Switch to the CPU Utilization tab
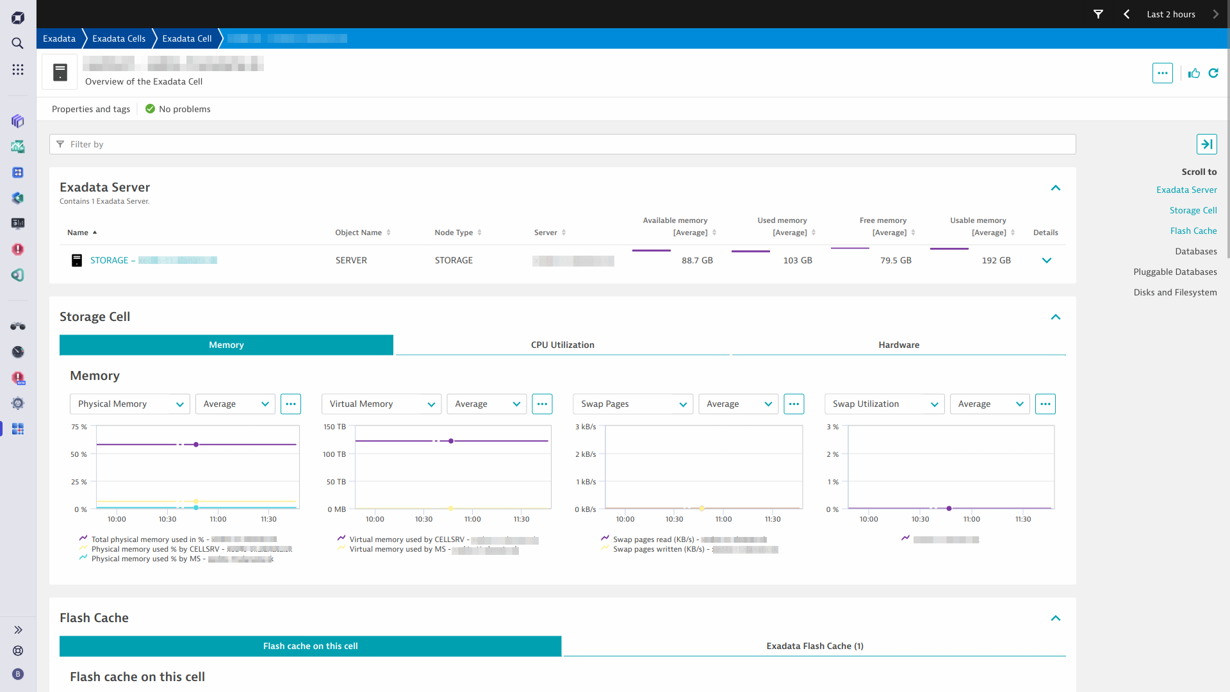This screenshot has width=1230, height=692. 562,345
